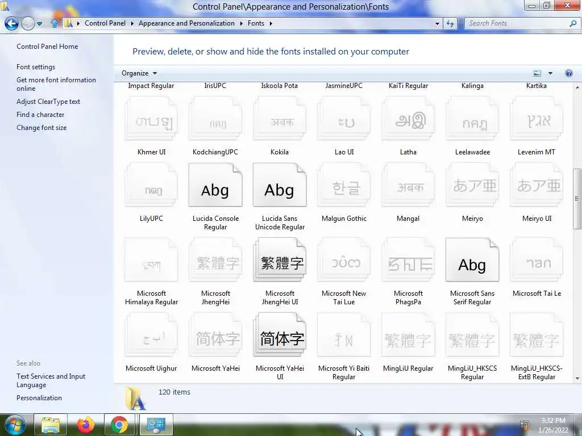Select MingLiU_HKSCS-ExtB Regular font icon
This screenshot has width=582, height=436.
pos(537,335)
